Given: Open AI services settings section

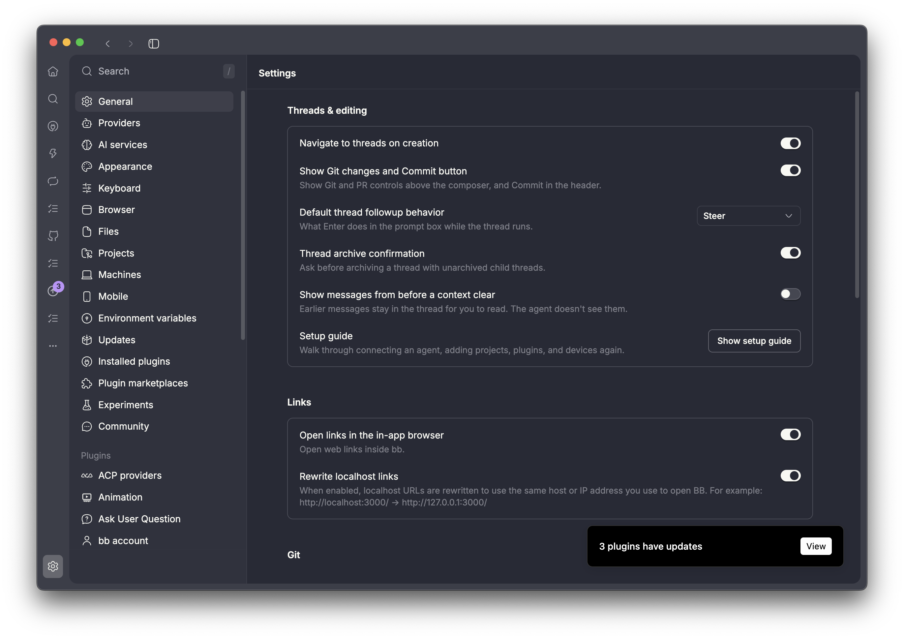Looking at the screenshot, I should pos(154,145).
